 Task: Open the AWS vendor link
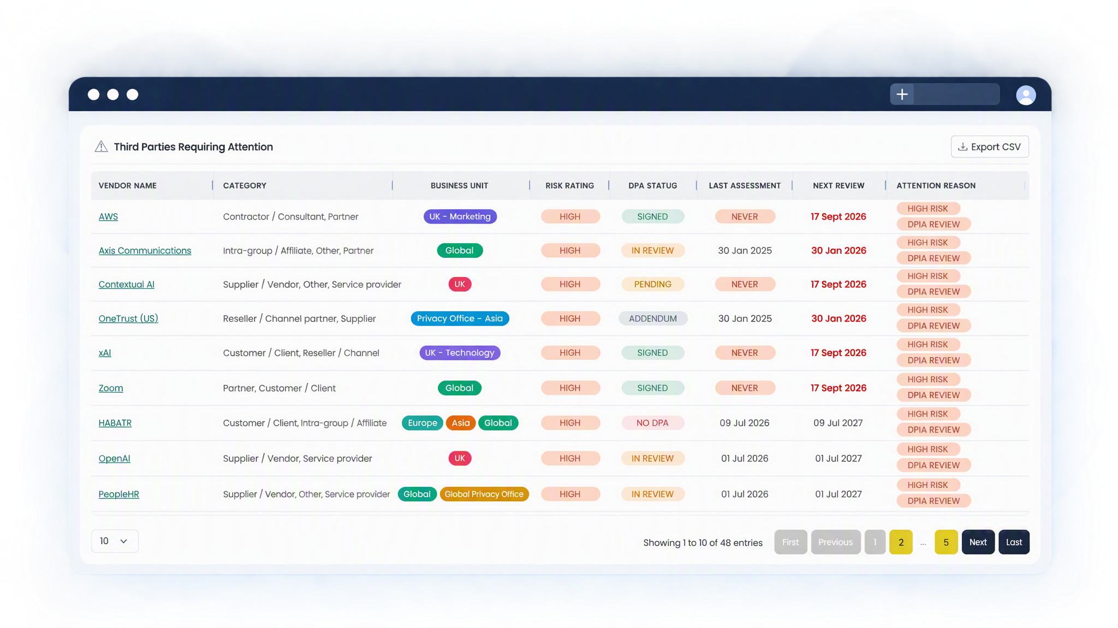[x=108, y=216]
